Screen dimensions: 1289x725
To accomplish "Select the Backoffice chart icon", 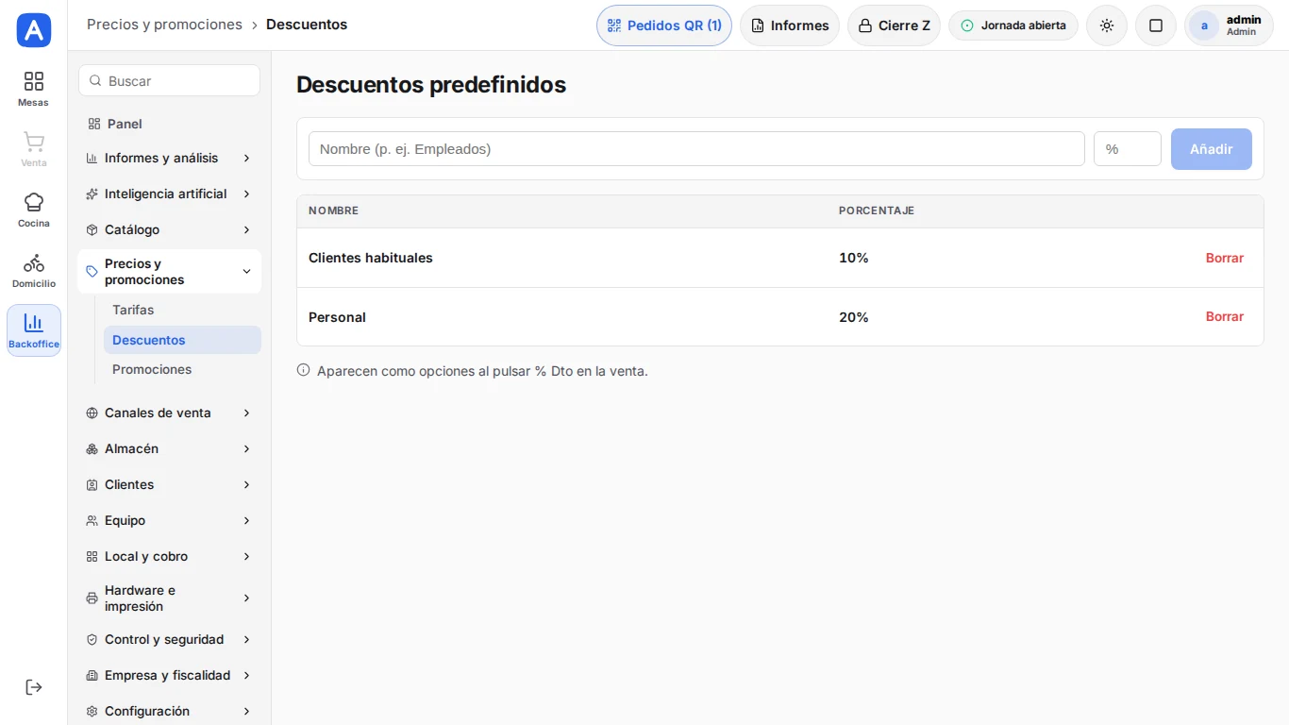I will tap(34, 330).
